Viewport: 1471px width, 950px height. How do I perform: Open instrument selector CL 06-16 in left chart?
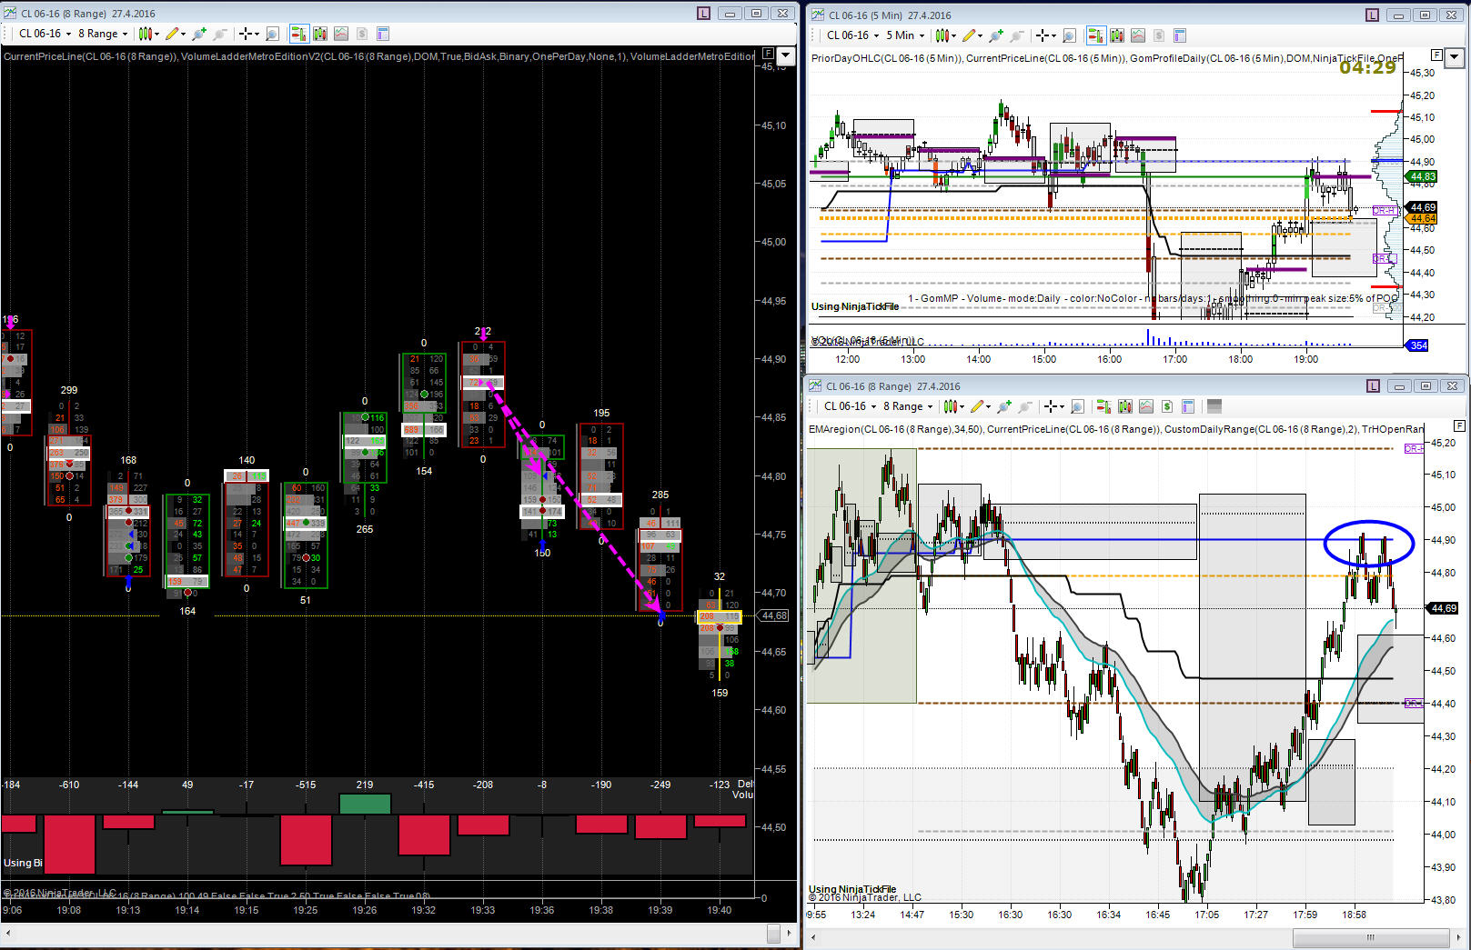pos(45,34)
